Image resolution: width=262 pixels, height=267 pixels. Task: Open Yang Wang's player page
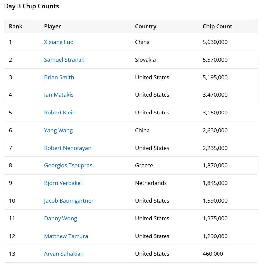58,130
